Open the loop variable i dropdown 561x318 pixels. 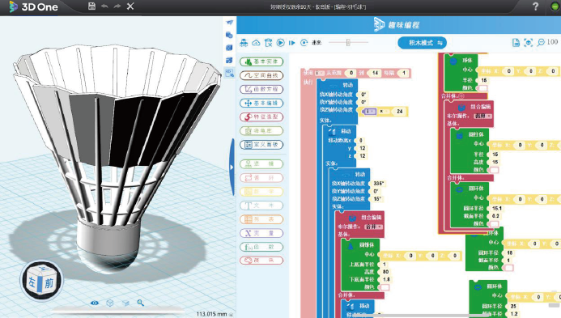pyautogui.click(x=320, y=73)
